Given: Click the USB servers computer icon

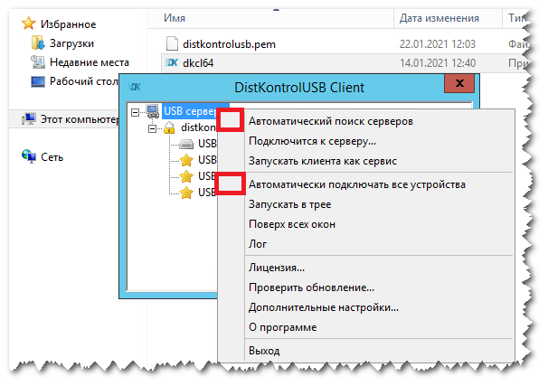Looking at the screenshot, I should point(153,111).
